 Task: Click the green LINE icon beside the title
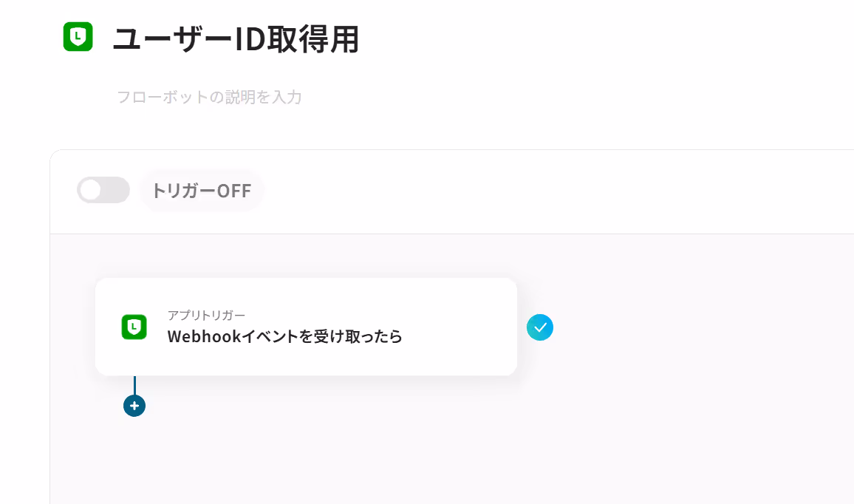click(78, 36)
